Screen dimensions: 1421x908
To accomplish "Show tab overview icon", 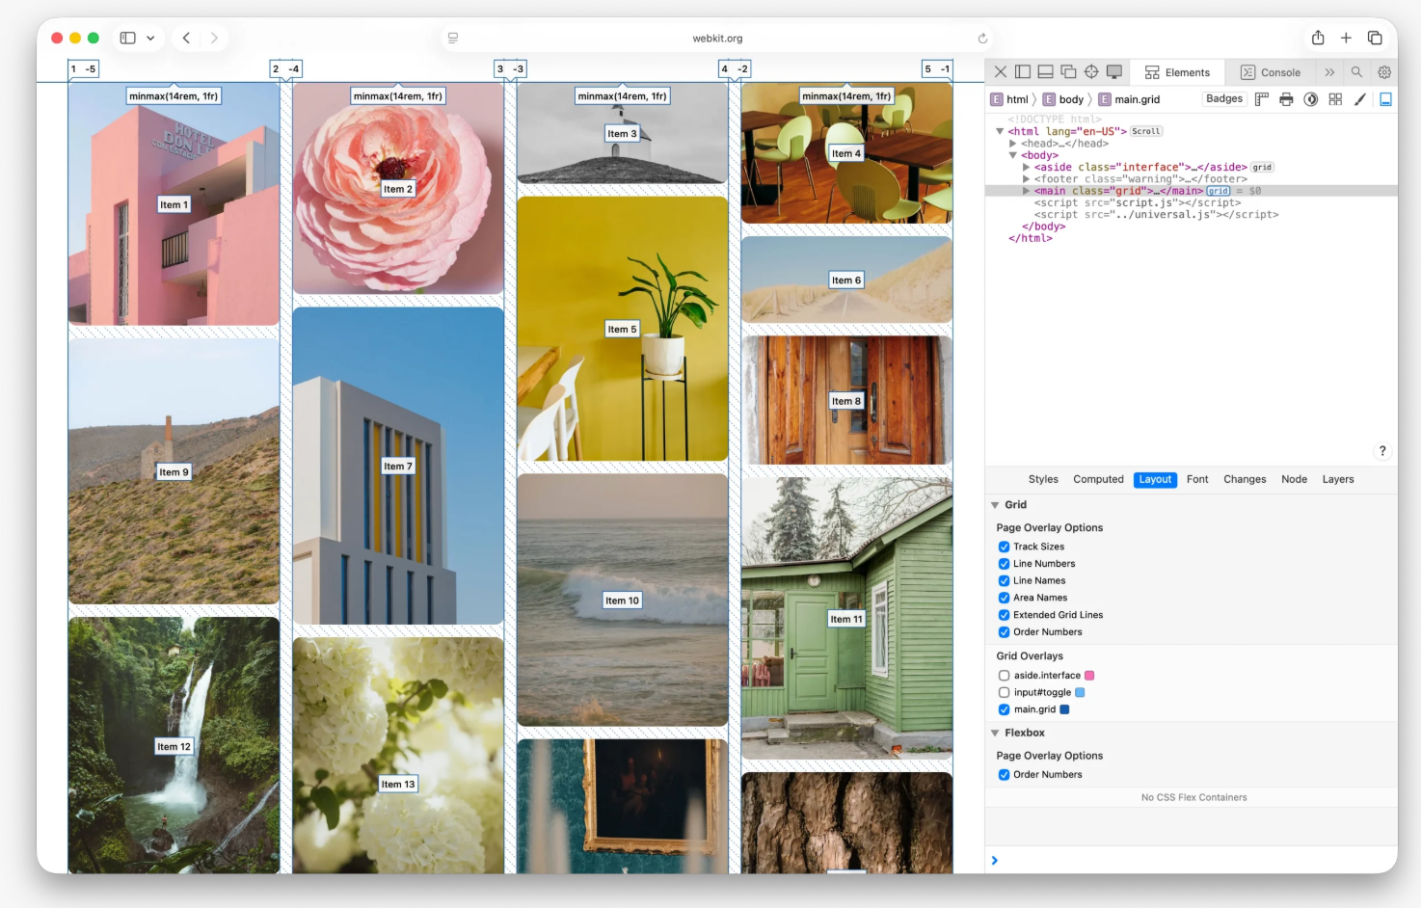I will coord(1375,38).
